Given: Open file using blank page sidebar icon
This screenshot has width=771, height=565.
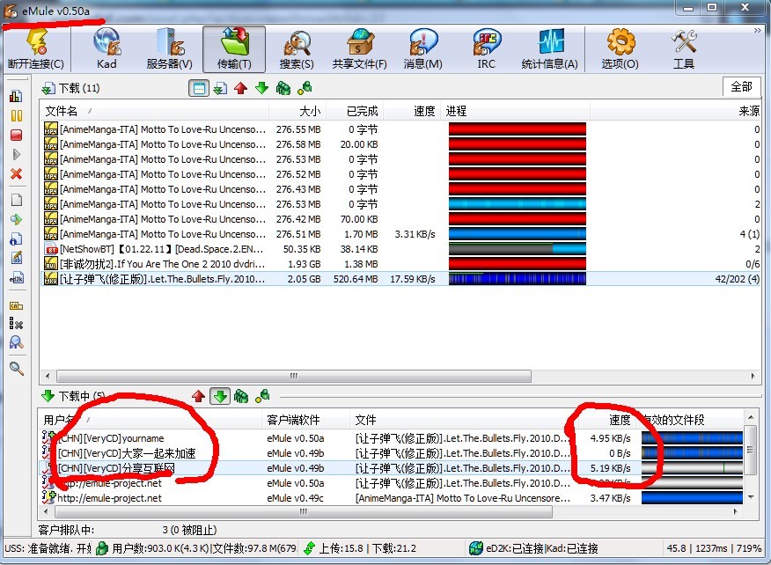Looking at the screenshot, I should tap(16, 200).
